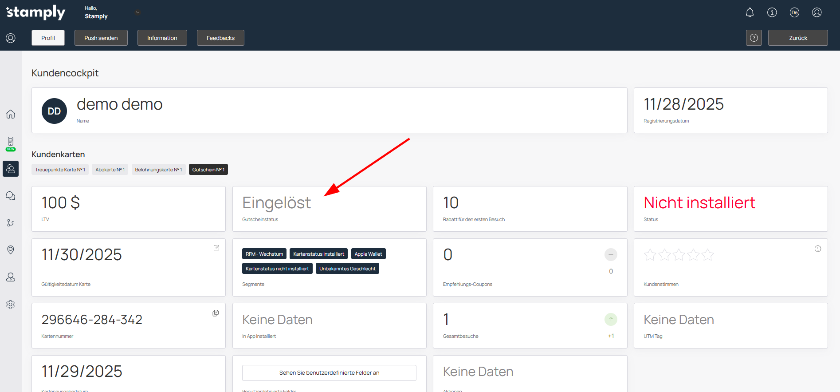Open the user account icon top right
This screenshot has width=840, height=392.
[816, 12]
